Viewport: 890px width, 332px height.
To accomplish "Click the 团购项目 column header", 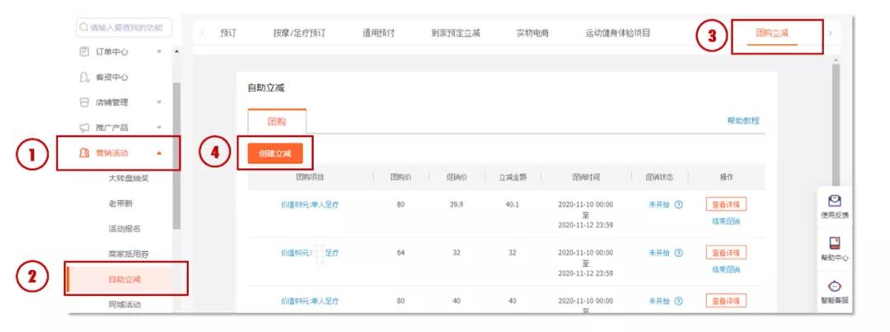I will 310,177.
